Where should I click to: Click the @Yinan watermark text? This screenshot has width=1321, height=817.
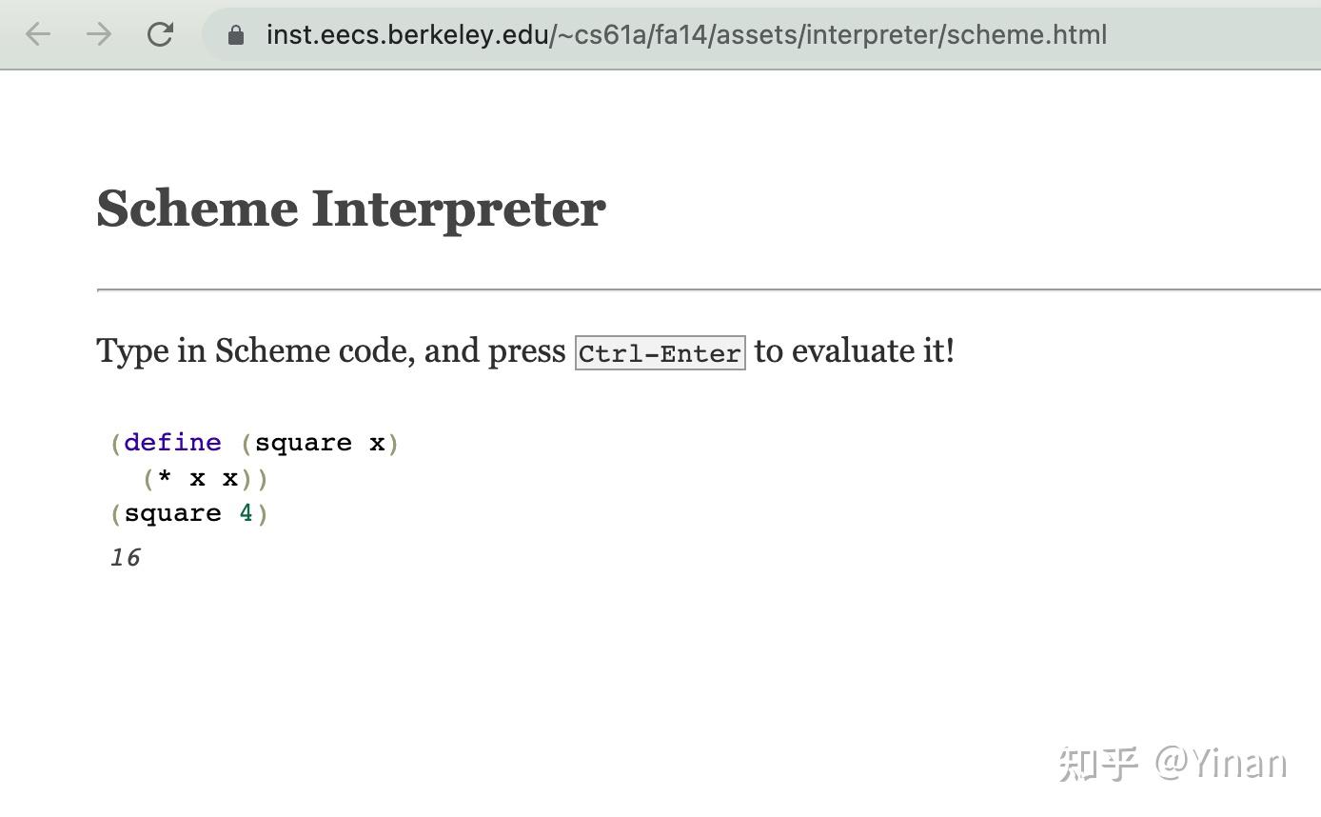pos(1221,764)
